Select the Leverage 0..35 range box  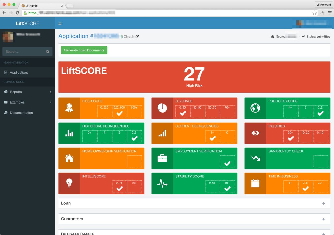(183, 111)
